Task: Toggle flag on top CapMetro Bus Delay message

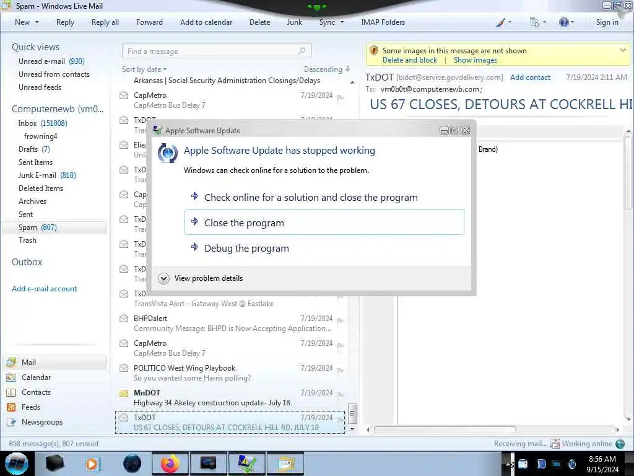Action: pos(341,97)
